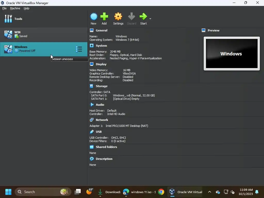The height and width of the screenshot is (198, 264).
Task: Click the Display section screen icon
Action: click(92, 64)
